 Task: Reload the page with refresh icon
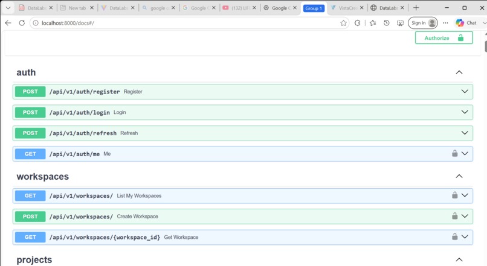pos(22,23)
